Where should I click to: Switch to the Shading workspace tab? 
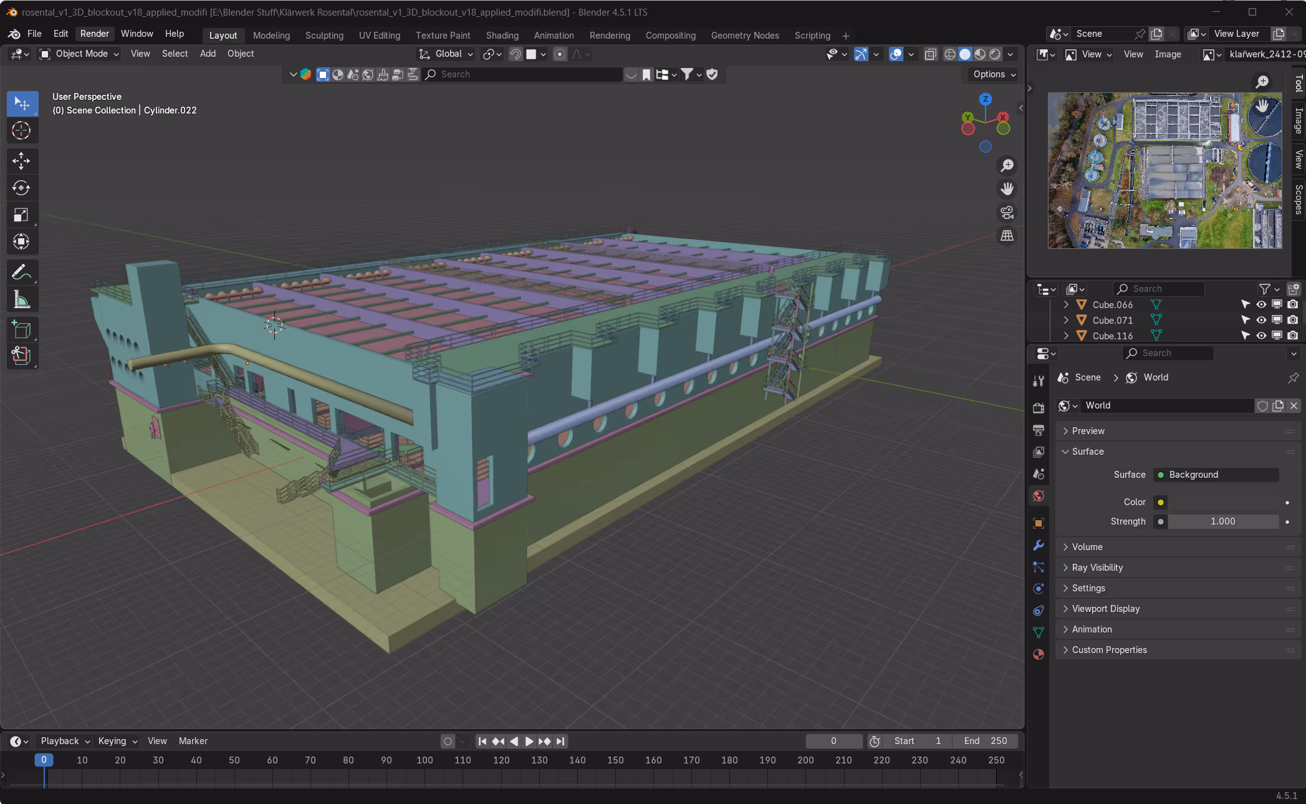coord(502,36)
